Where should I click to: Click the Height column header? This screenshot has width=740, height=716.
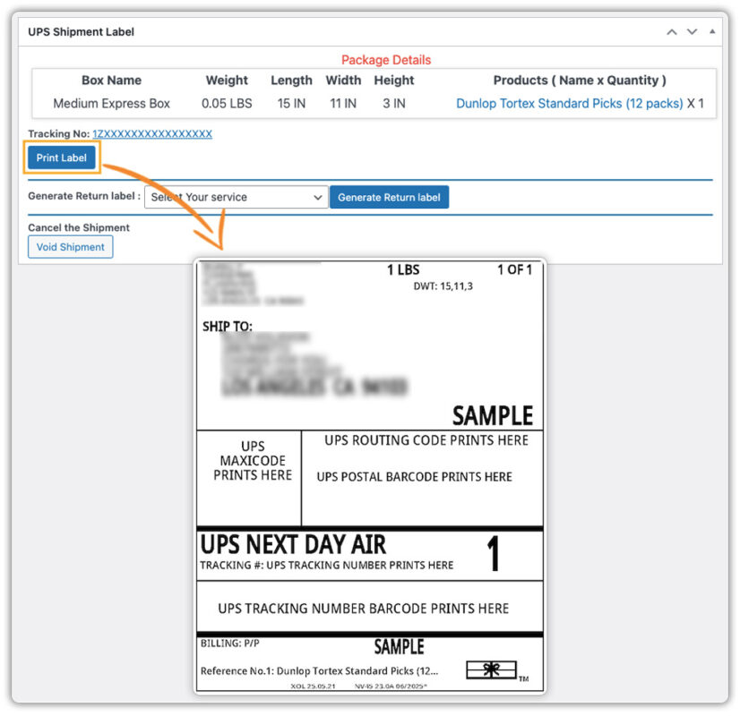[394, 81]
